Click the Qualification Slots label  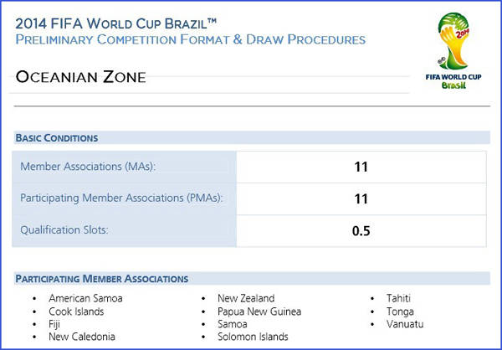(x=64, y=230)
